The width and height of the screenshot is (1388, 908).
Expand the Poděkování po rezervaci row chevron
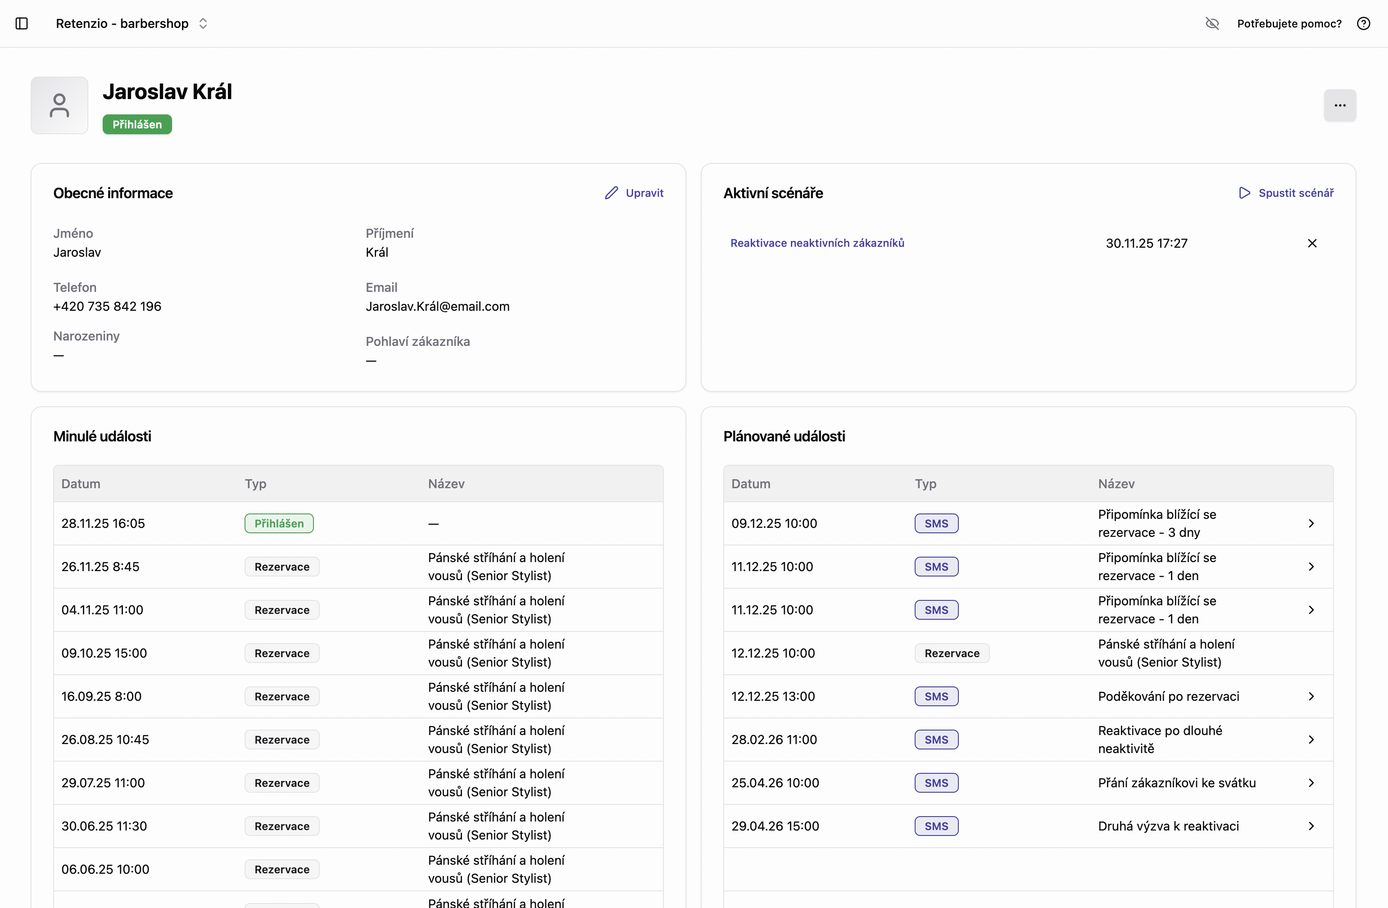(x=1311, y=696)
